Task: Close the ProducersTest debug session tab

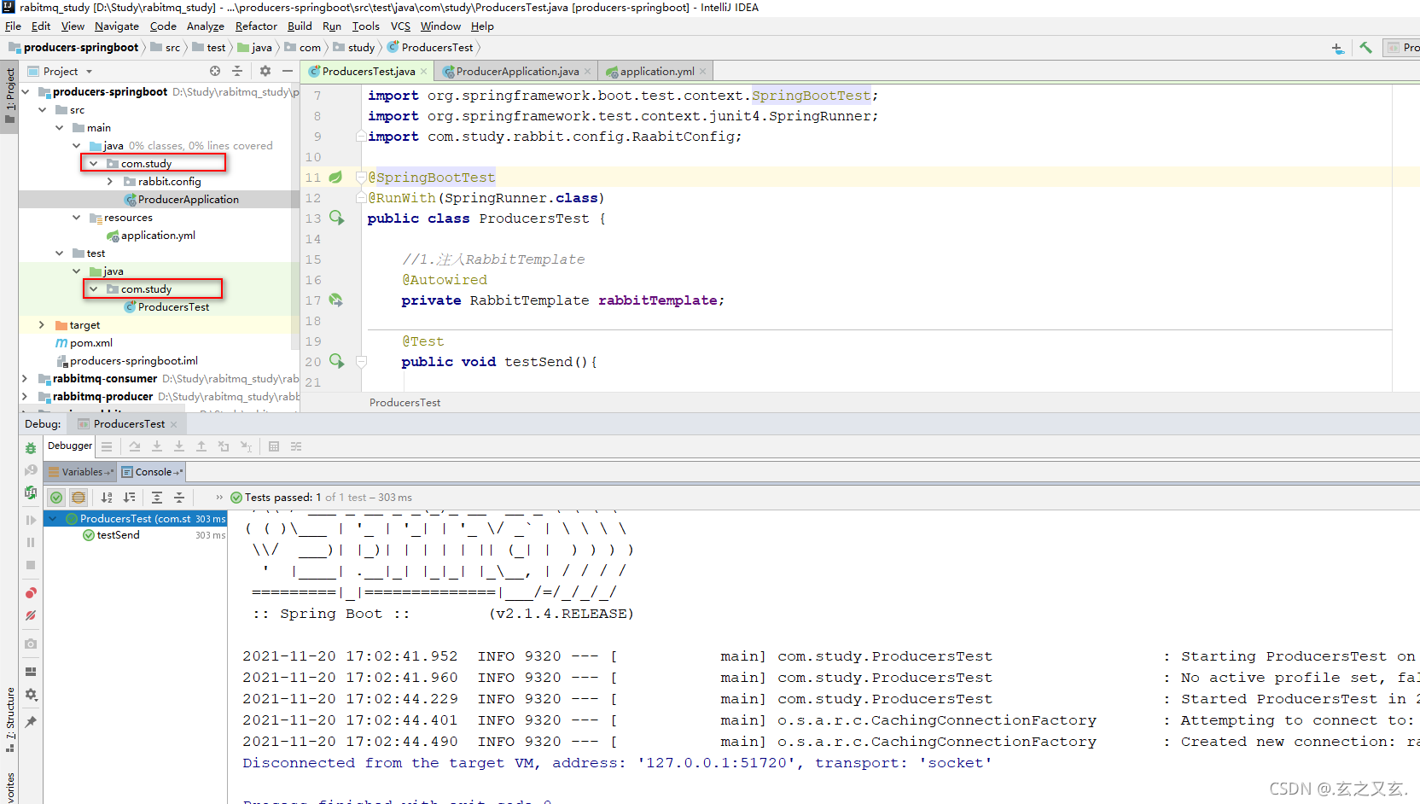Action: point(174,424)
